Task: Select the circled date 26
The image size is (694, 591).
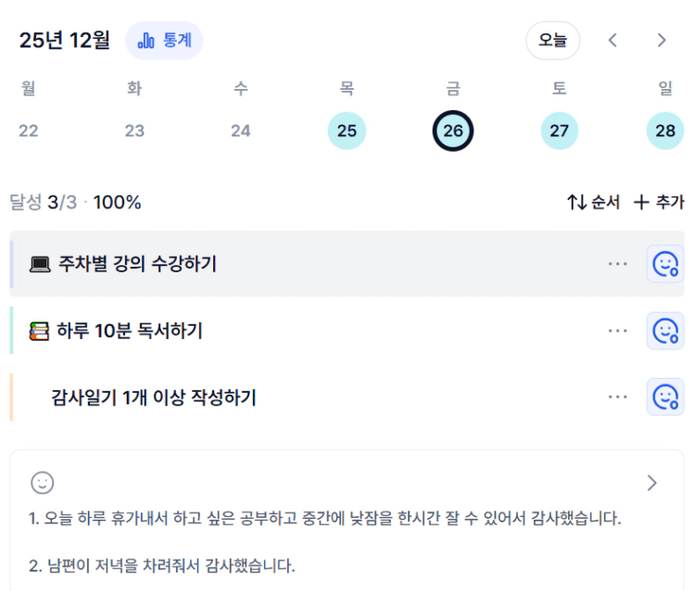Action: click(x=453, y=131)
